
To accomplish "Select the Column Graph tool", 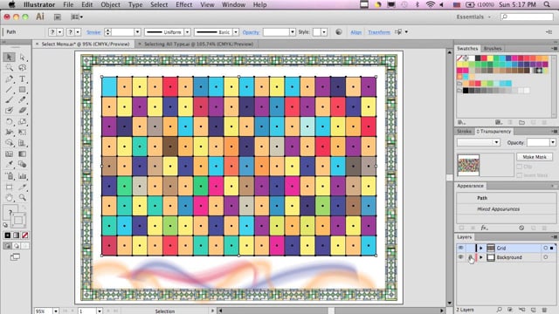I will point(23,176).
